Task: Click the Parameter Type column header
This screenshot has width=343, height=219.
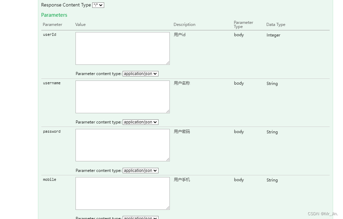Action: click(x=243, y=24)
